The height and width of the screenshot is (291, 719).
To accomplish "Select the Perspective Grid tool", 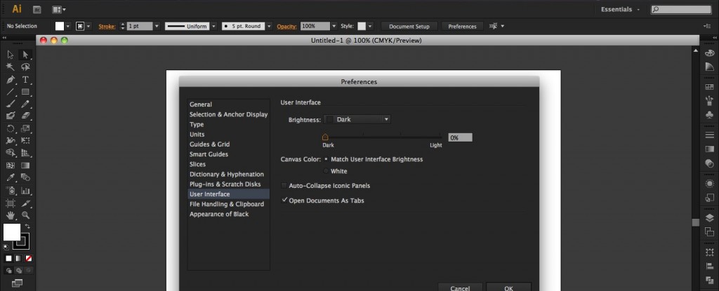I will pos(26,153).
